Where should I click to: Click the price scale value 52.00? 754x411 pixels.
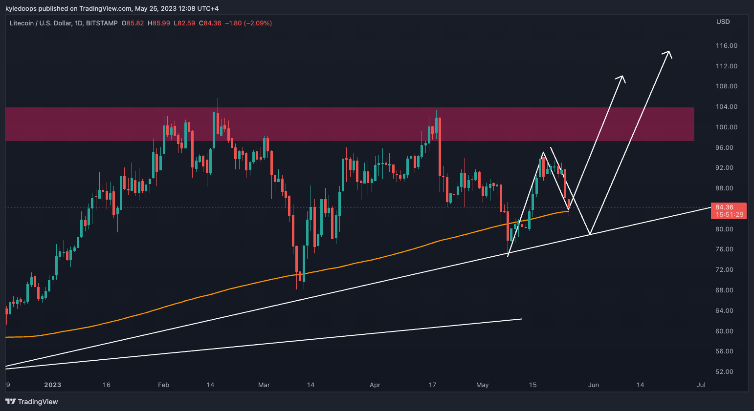(725, 371)
